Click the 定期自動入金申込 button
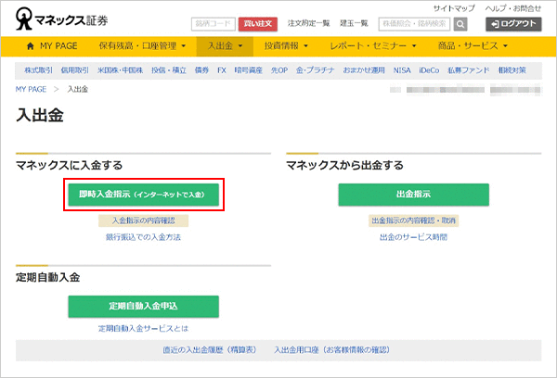 (143, 306)
